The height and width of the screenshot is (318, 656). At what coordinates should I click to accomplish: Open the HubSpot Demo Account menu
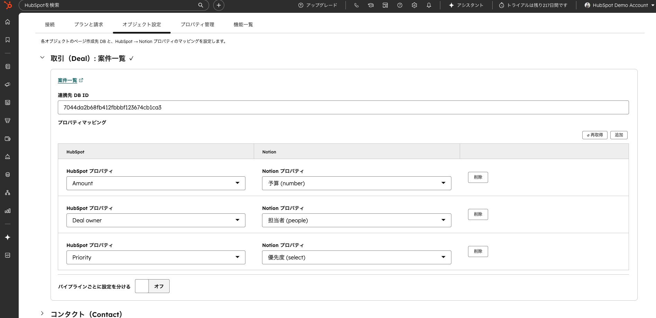click(x=620, y=5)
